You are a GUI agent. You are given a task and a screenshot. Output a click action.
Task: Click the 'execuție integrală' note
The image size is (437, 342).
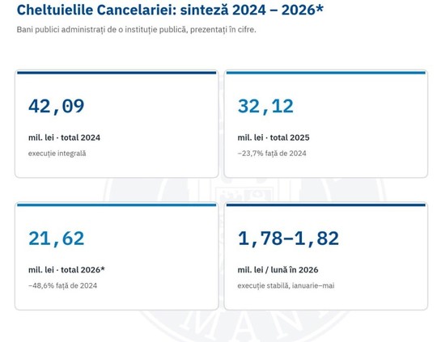(57, 154)
